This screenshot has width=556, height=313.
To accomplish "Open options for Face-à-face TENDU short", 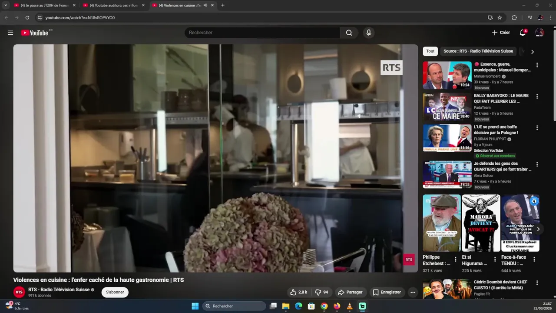I will click(x=534, y=260).
